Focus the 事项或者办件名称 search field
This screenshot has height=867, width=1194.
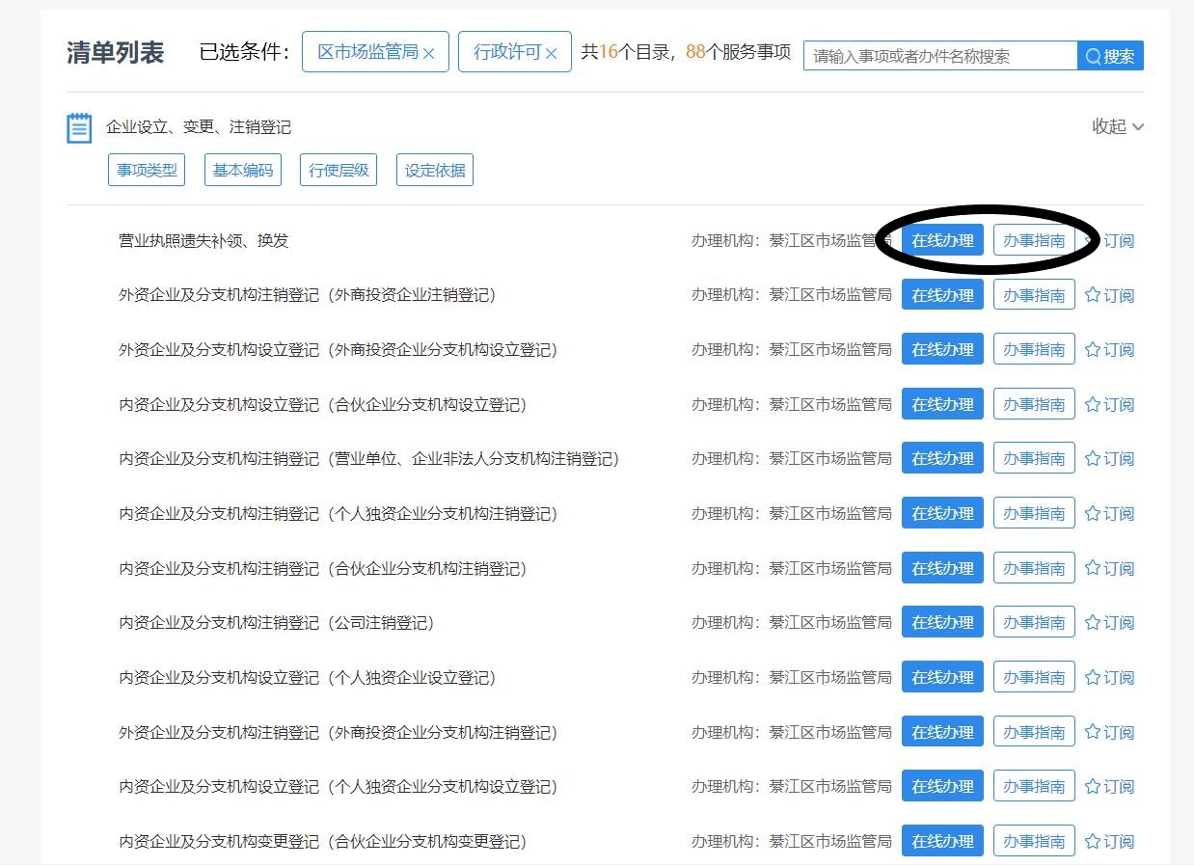click(939, 56)
